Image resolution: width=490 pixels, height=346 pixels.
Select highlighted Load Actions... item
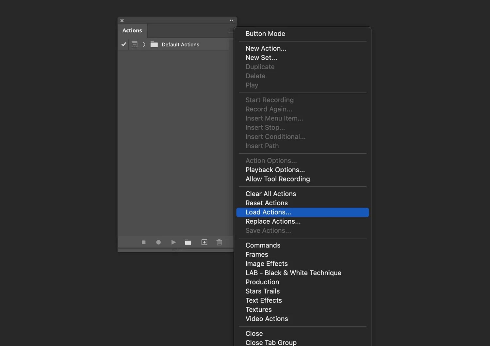(x=302, y=212)
